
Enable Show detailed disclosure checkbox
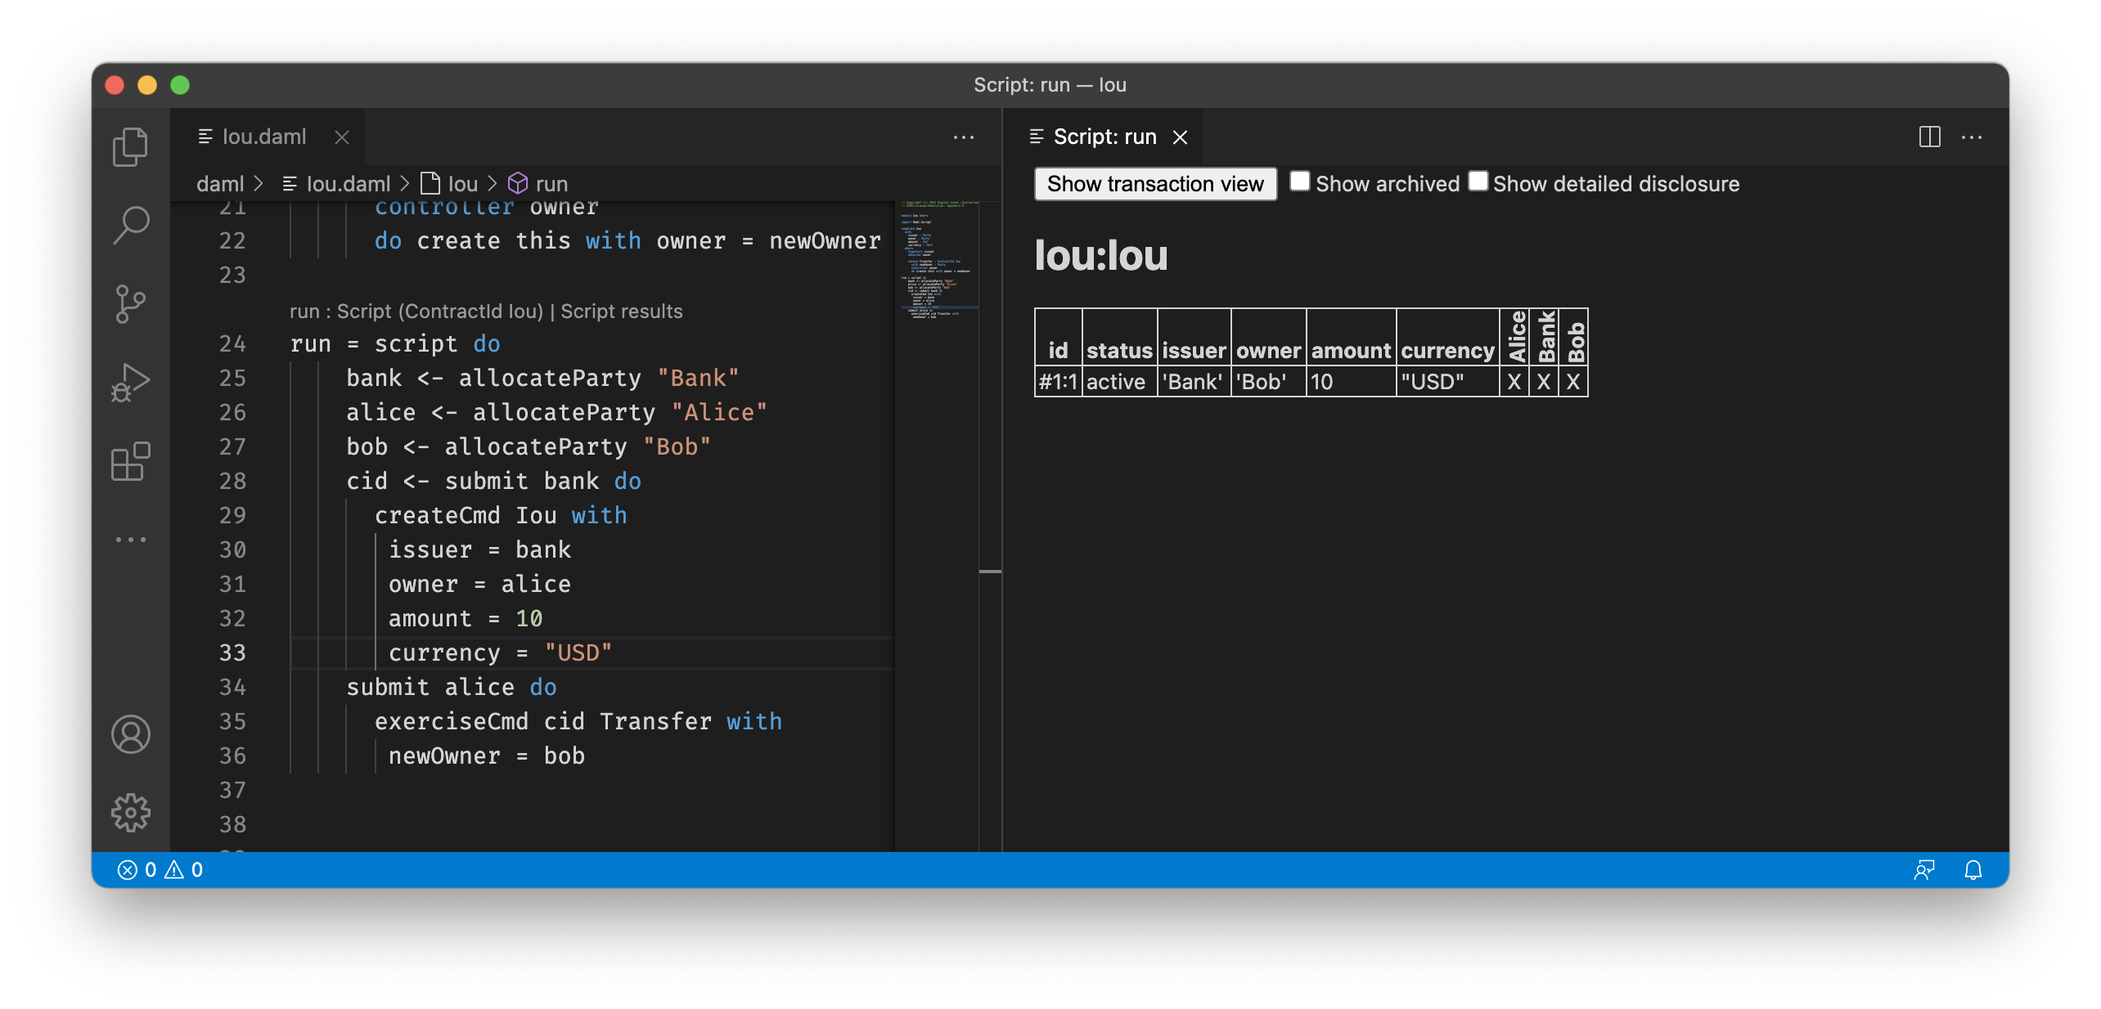[x=1478, y=182]
